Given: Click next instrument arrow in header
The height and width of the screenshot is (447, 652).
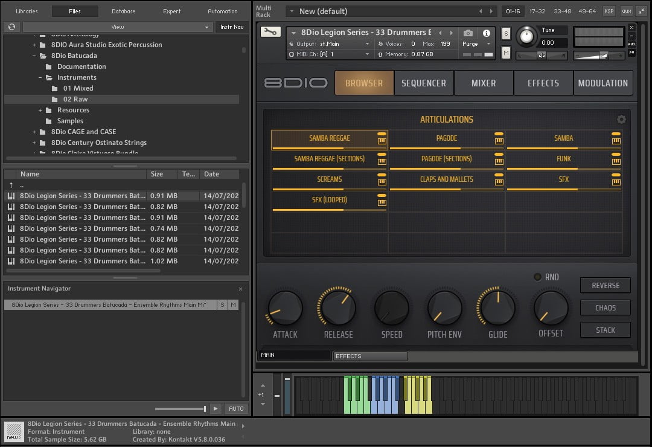Looking at the screenshot, I should (451, 33).
